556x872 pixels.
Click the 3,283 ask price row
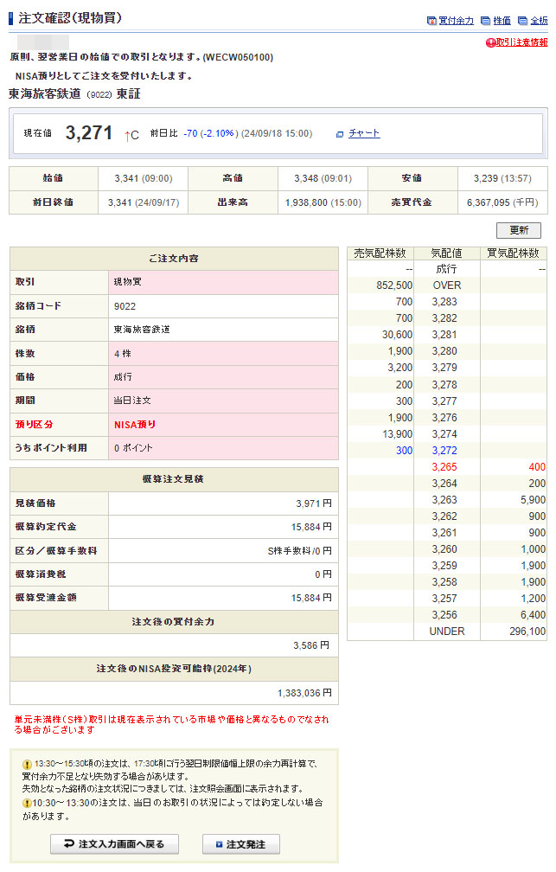coord(447,302)
